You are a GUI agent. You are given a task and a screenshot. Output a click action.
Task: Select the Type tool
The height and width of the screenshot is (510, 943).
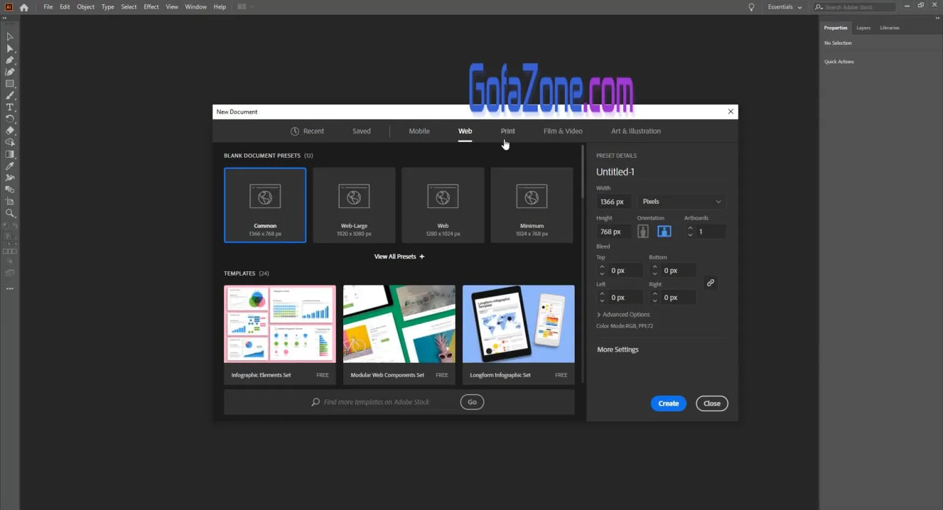coord(10,107)
